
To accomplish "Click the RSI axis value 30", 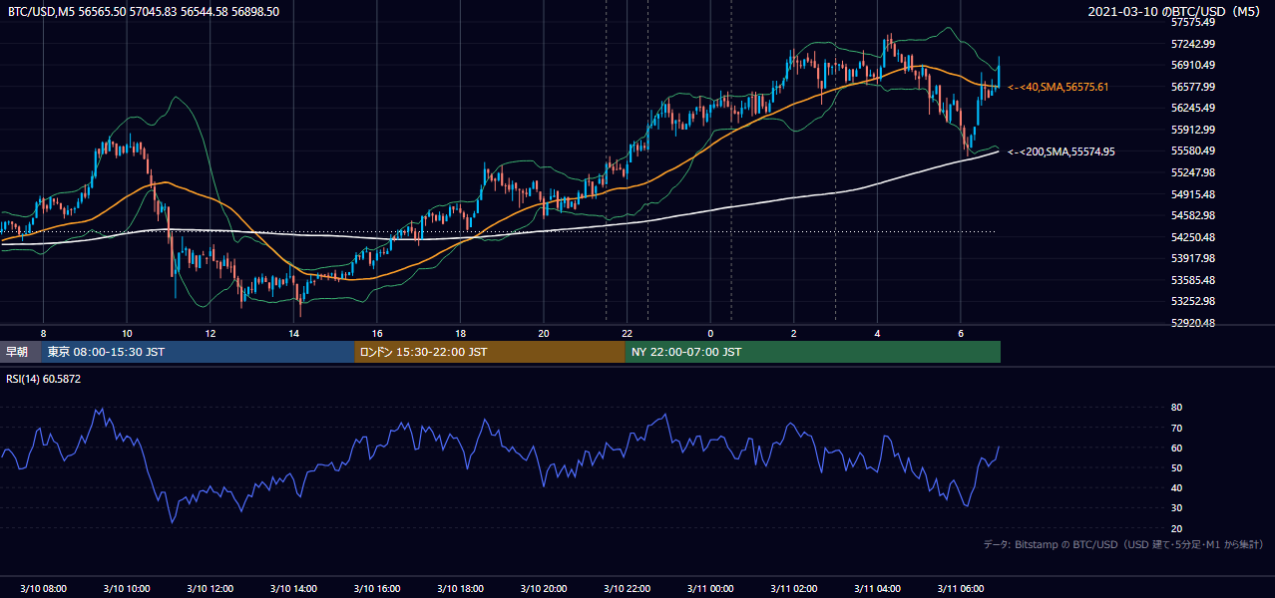I will (x=1176, y=508).
